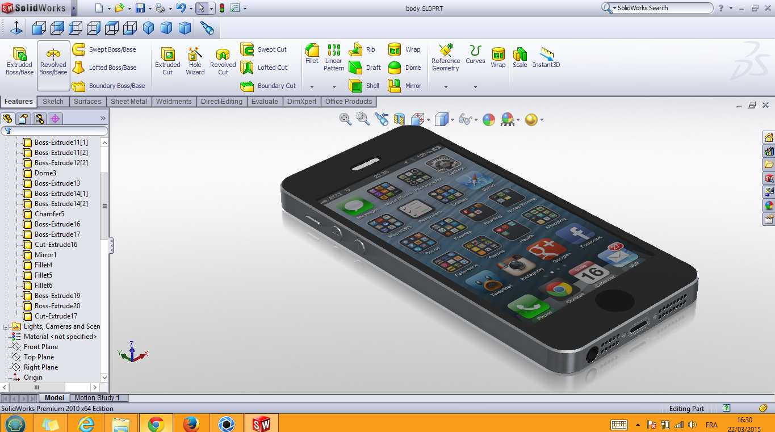Open the Fillet dropdown arrow

click(312, 87)
